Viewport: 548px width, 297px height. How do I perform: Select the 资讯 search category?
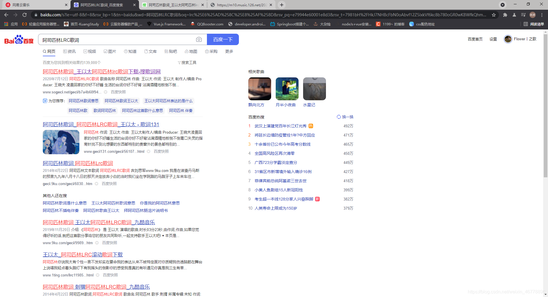(x=69, y=51)
